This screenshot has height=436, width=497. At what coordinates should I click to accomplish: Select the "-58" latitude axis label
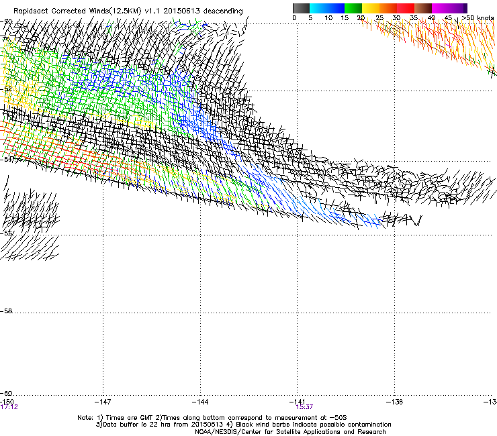coord(6,311)
